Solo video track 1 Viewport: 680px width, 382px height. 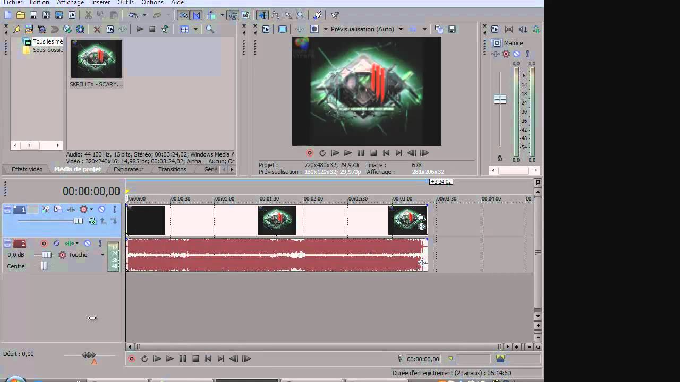[114, 210]
